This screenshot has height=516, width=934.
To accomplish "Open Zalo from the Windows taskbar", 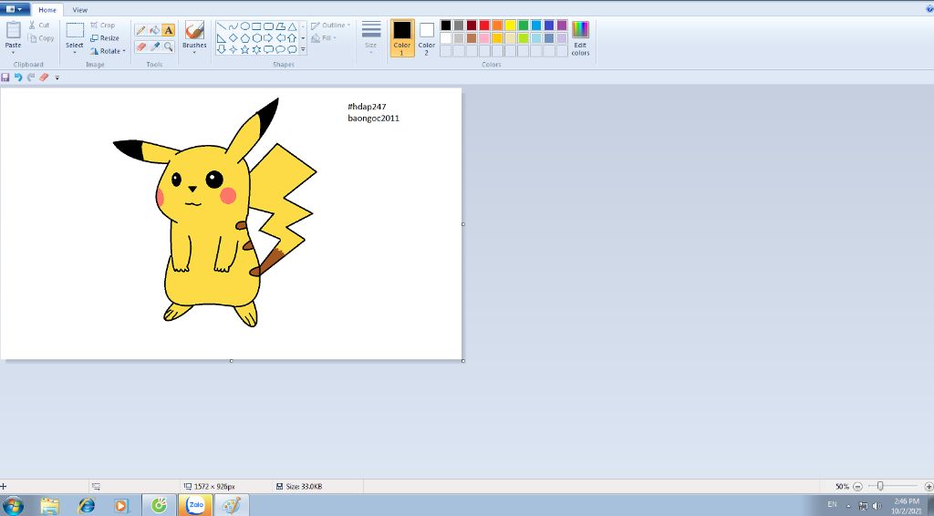I will point(195,505).
